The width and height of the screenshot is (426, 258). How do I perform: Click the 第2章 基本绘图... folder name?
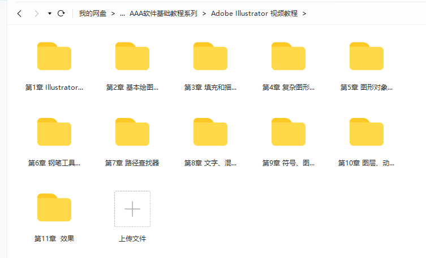132,88
